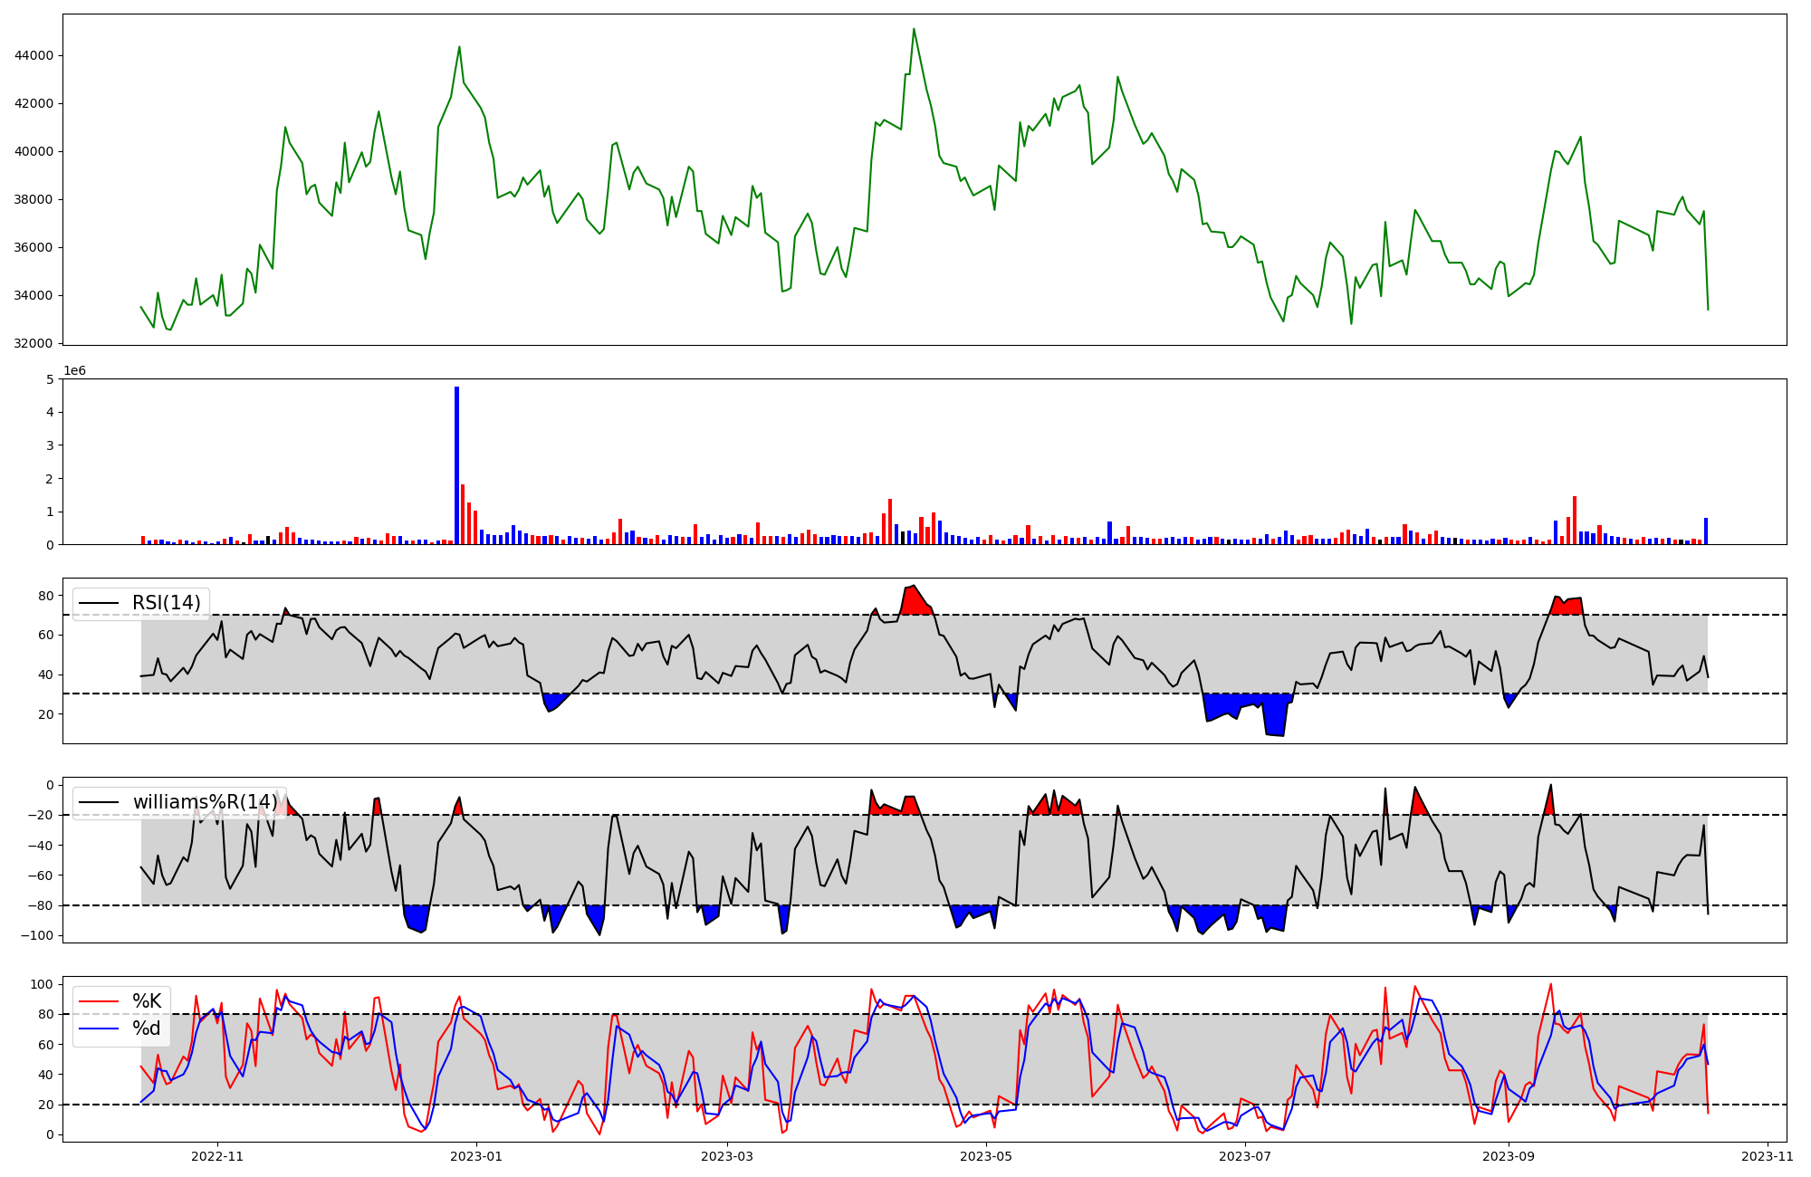Click the tallest blue volume bar
The width and height of the screenshot is (1811, 1177).
pos(456,465)
